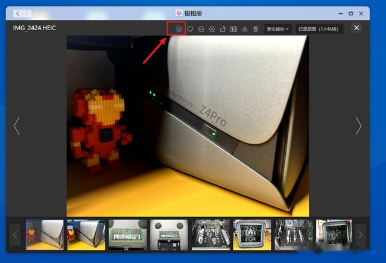This screenshot has width=386, height=263.
Task: Click the IMG_2424.HEIC file name
Action: pos(34,28)
